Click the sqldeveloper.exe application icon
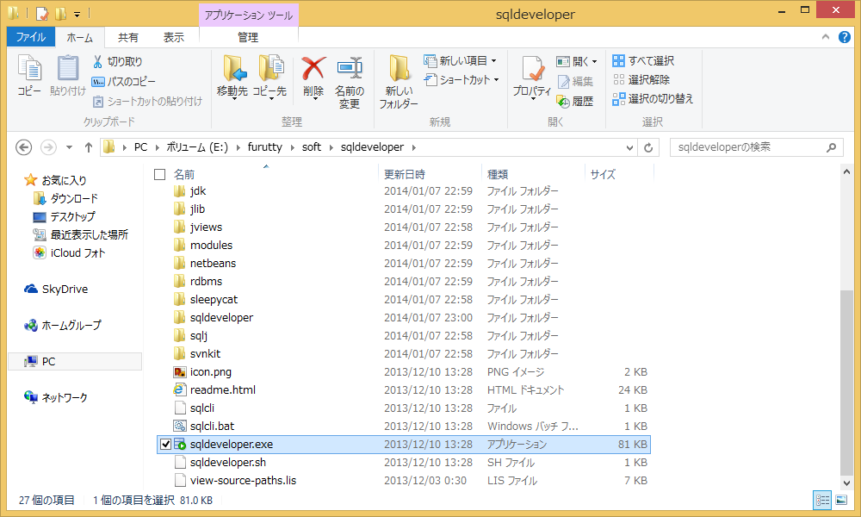 point(180,444)
